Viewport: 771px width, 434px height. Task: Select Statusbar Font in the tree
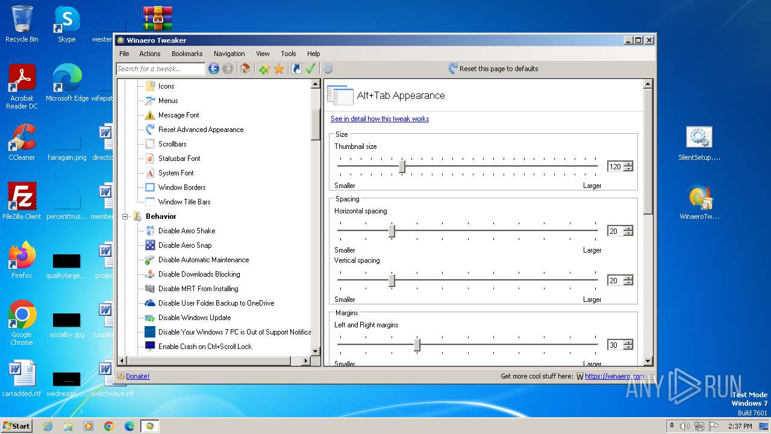(x=179, y=159)
